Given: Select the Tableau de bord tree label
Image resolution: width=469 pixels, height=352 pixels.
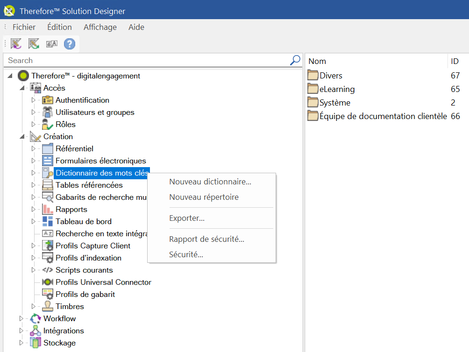Looking at the screenshot, I should pos(84,221).
